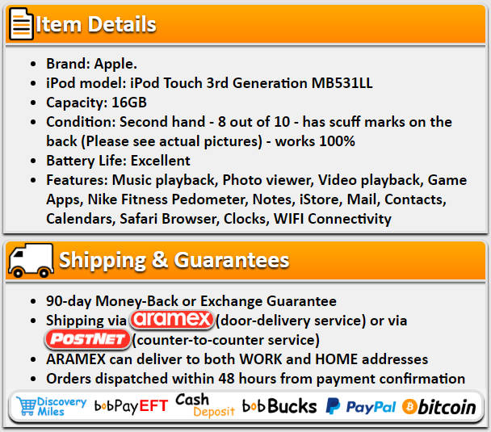
Task: Select the Aramex logo
Action: click(x=171, y=320)
